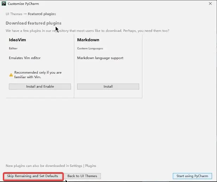Click Markdown language support description

tap(100, 58)
